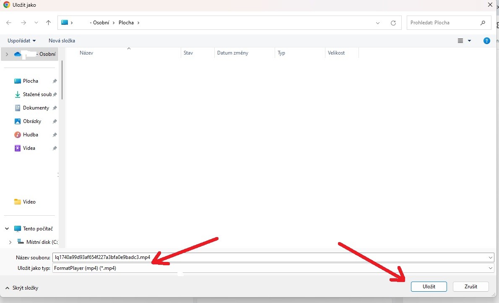The height and width of the screenshot is (303, 499).
Task: Click the Uložit button
Action: (x=429, y=287)
